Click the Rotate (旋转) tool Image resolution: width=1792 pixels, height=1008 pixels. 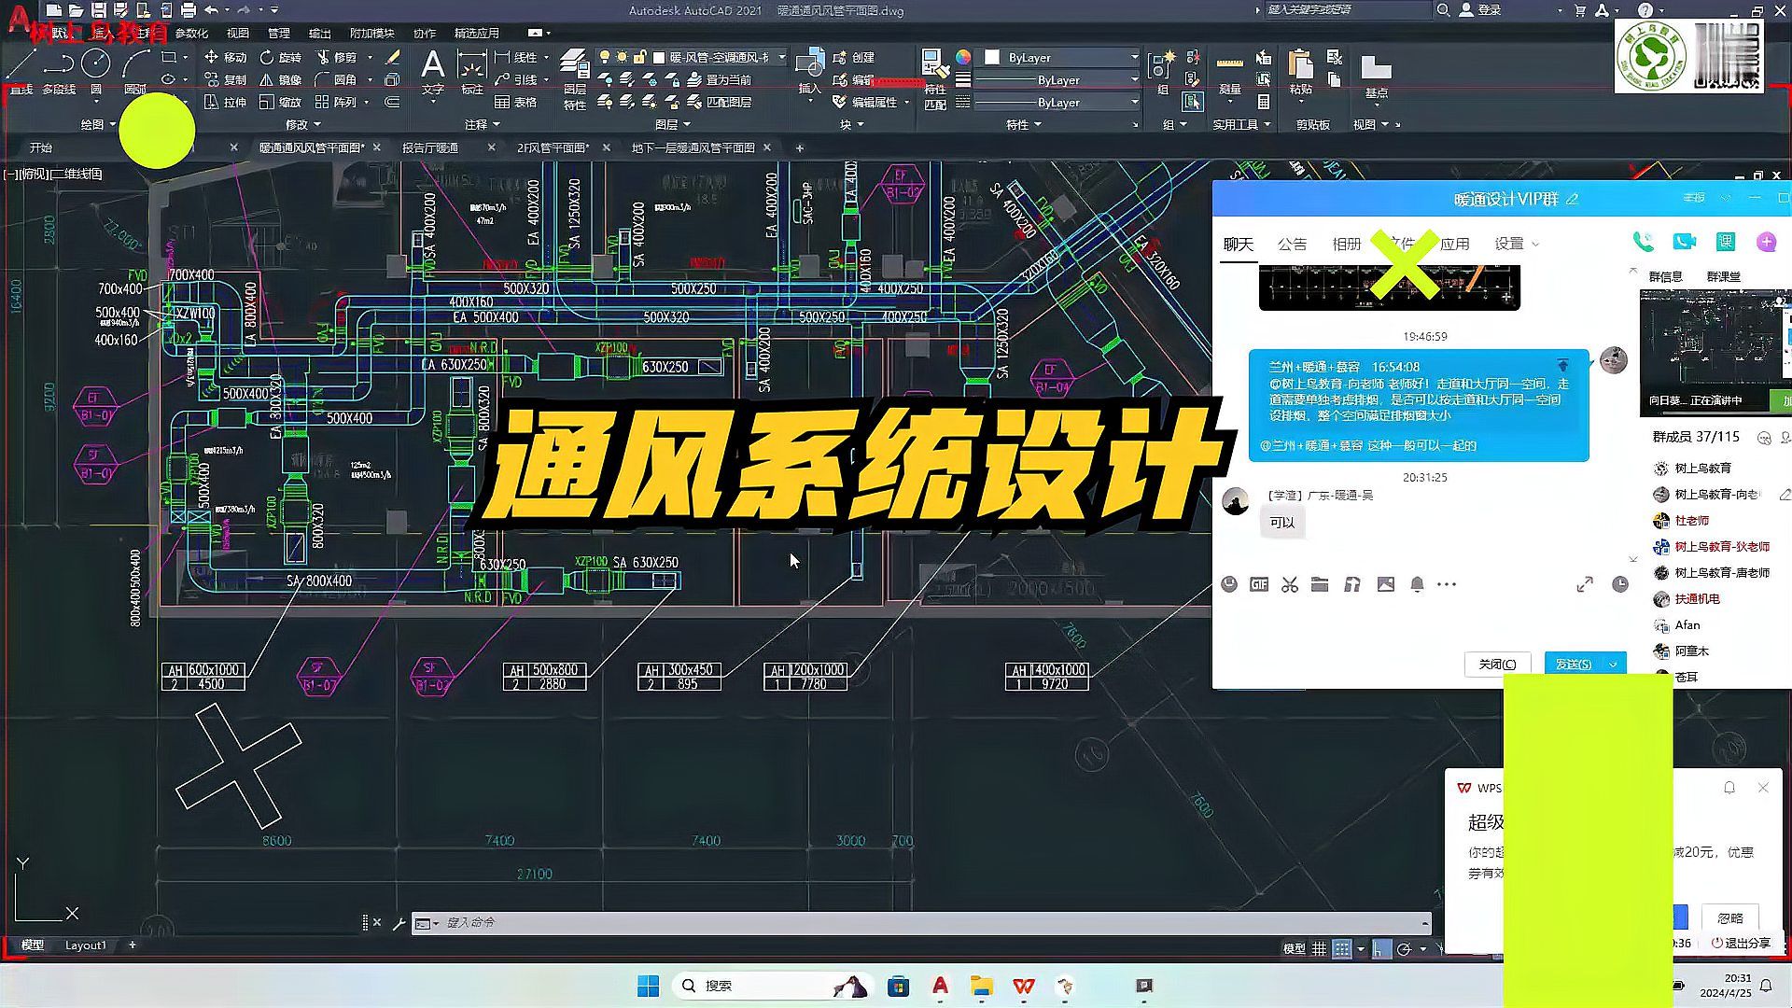[281, 57]
